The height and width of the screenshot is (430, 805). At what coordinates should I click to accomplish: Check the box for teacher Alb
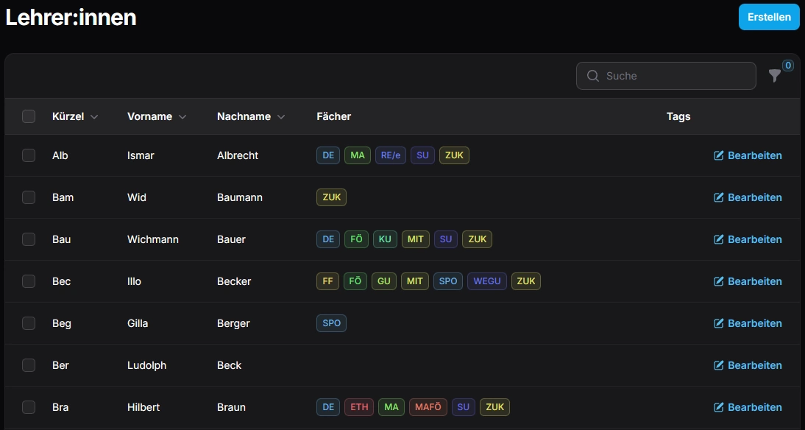click(x=29, y=155)
